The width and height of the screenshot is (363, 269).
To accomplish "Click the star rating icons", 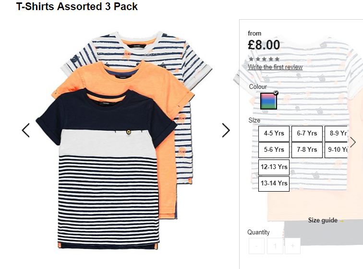I will (x=264, y=59).
